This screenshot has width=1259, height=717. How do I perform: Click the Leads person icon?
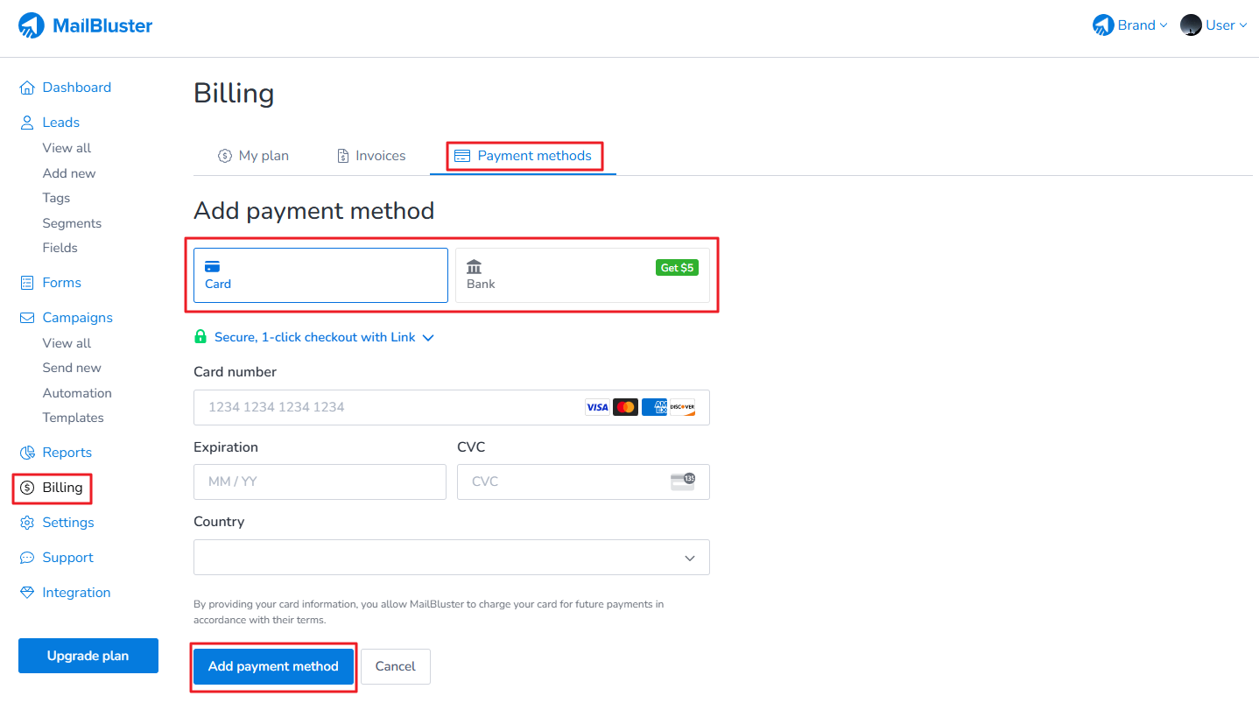[x=27, y=123]
